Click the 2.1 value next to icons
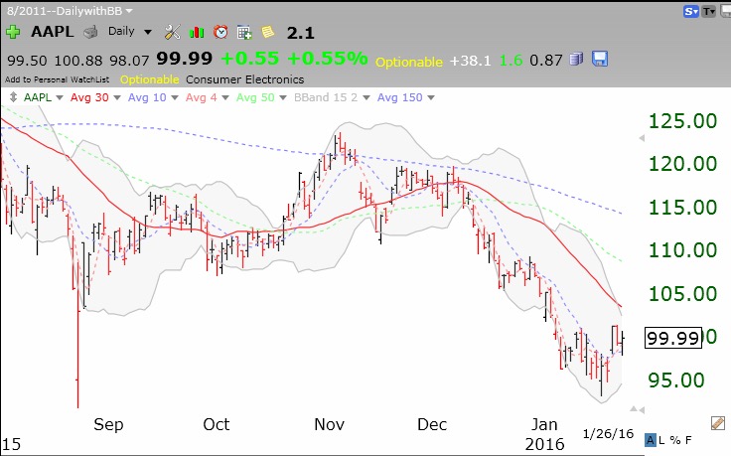731x456 pixels. click(301, 33)
